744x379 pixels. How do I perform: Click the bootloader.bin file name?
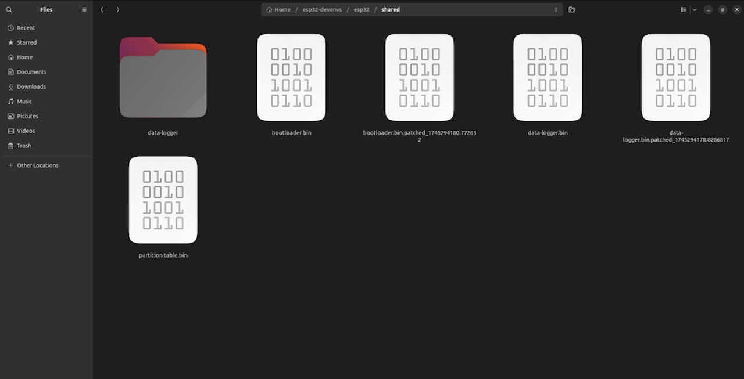pyautogui.click(x=291, y=133)
